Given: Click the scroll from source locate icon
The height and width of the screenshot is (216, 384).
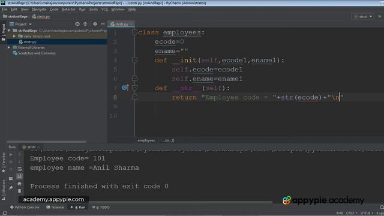Looking at the screenshot, I should point(77,24).
